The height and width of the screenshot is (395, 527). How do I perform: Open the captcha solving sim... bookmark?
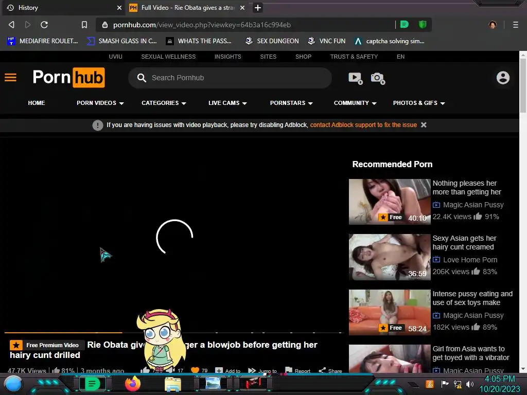tap(390, 41)
